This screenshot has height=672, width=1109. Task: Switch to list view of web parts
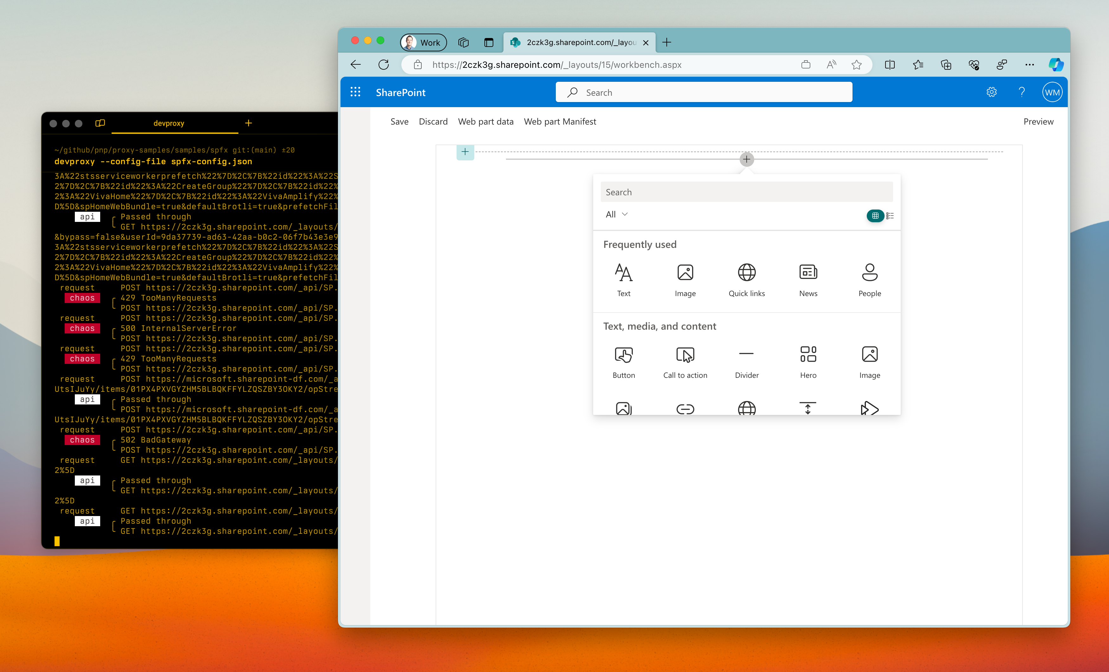890,216
